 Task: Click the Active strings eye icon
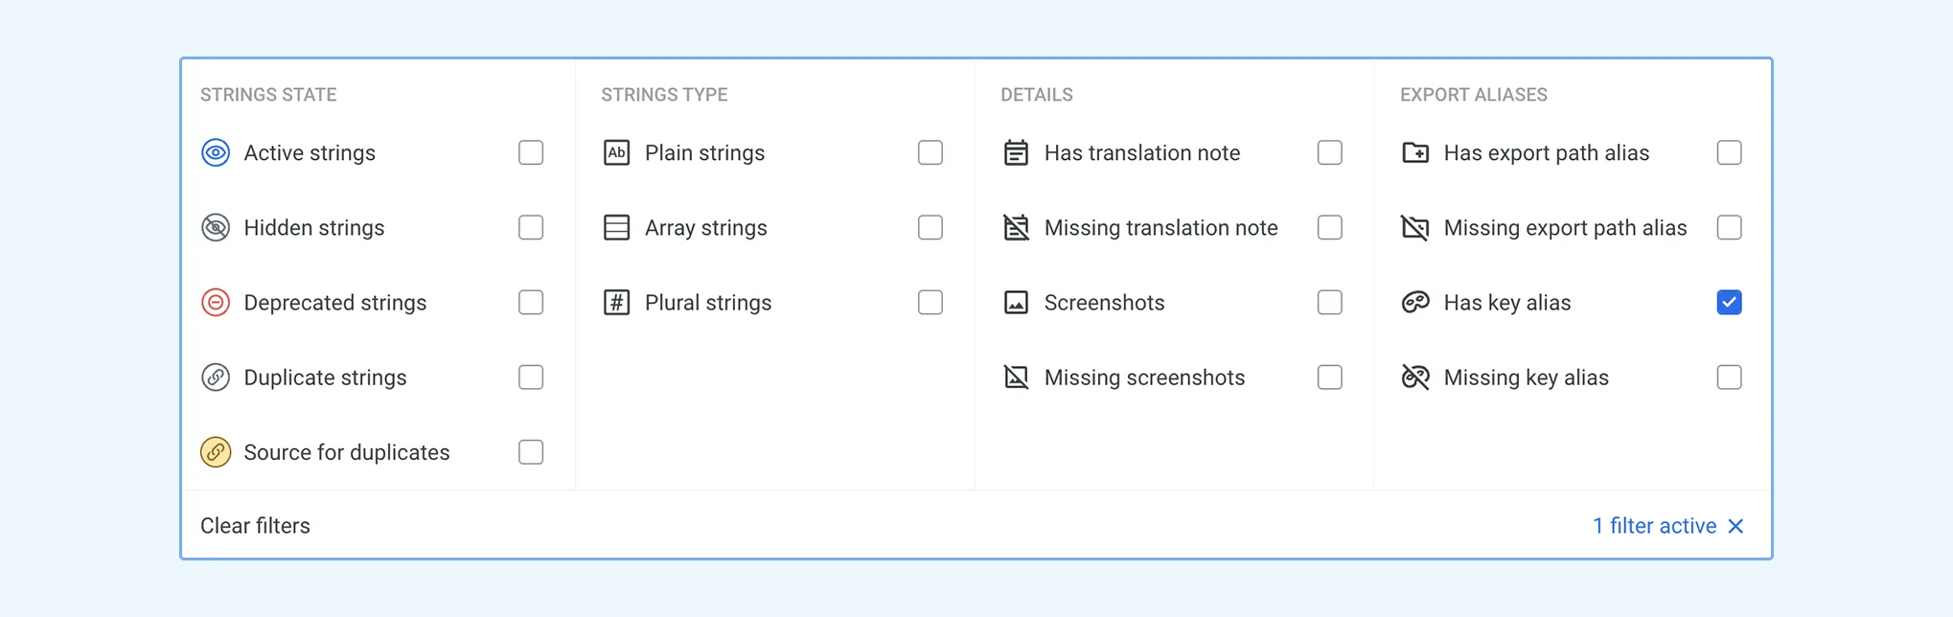(216, 152)
